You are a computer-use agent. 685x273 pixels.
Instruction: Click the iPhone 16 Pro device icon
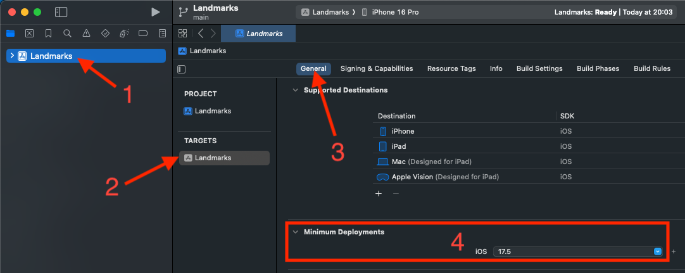[x=365, y=12]
